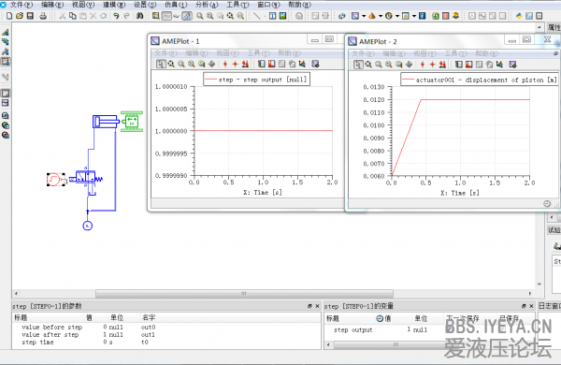Open the 分析 (Analysis) menu

point(207,5)
